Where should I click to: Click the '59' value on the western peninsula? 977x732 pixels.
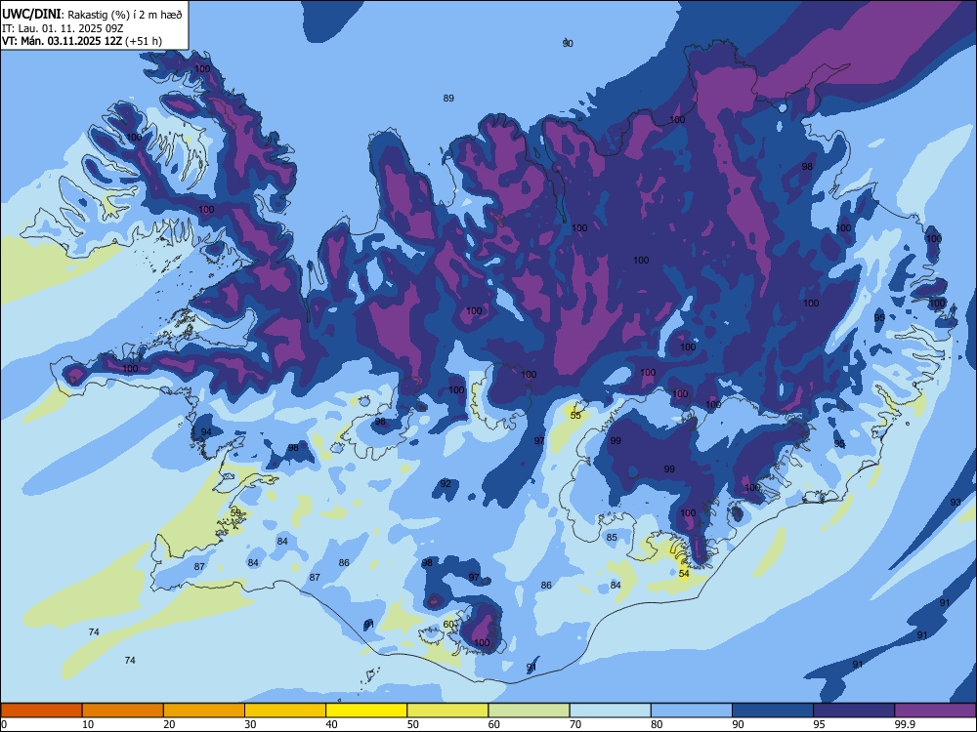(235, 512)
